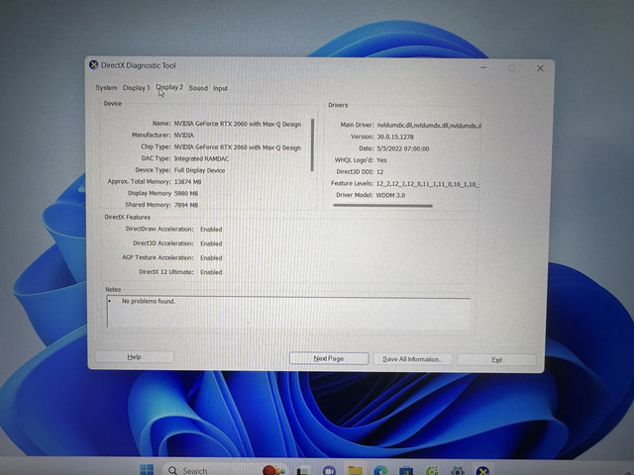Open the Input tab

220,88
